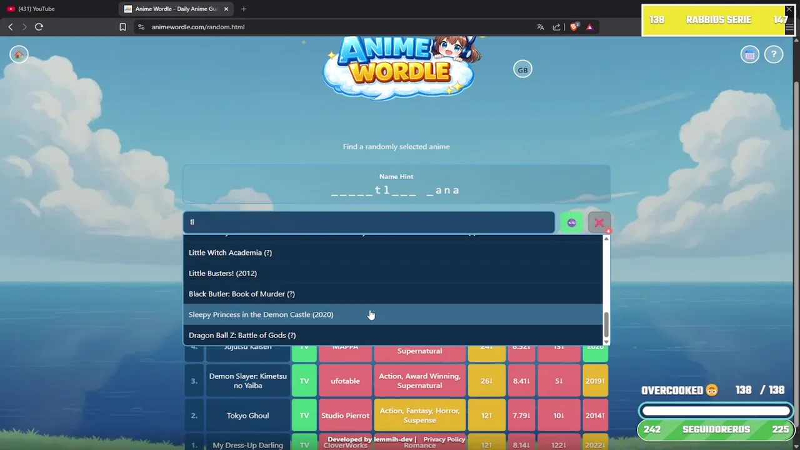Click the 7.79 score cell
The image size is (800, 450).
[521, 416]
